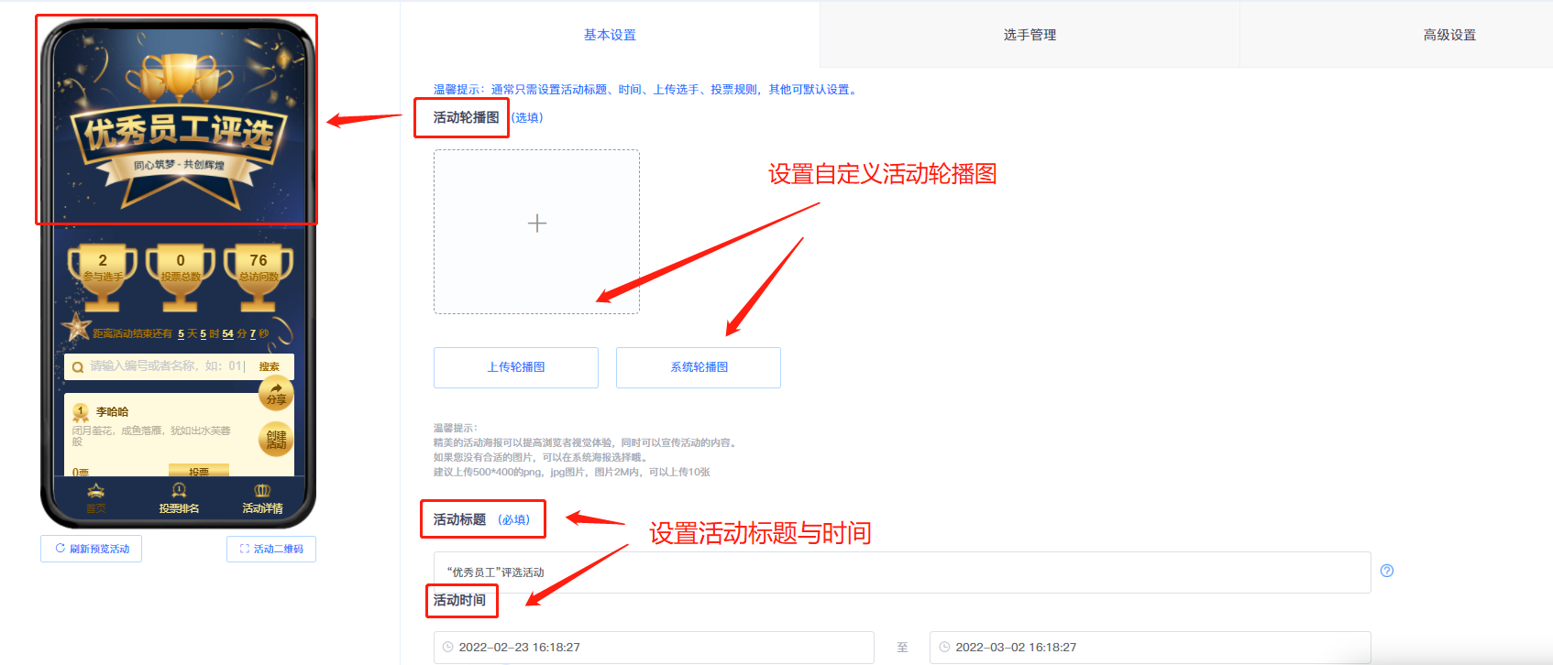This screenshot has height=665, width=1553.
Task: Click the 上传轮播图 button
Action: (516, 367)
